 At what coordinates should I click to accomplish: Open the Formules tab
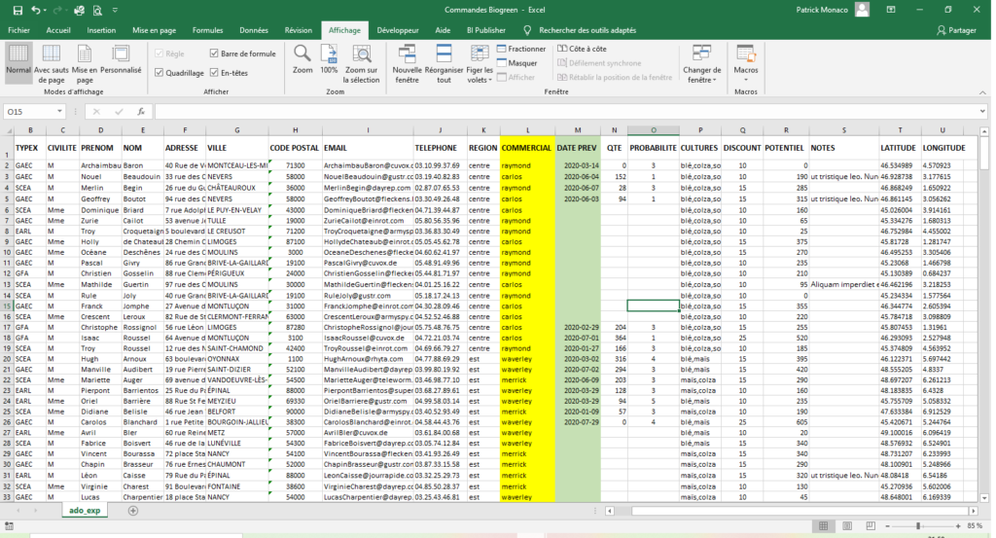point(208,30)
